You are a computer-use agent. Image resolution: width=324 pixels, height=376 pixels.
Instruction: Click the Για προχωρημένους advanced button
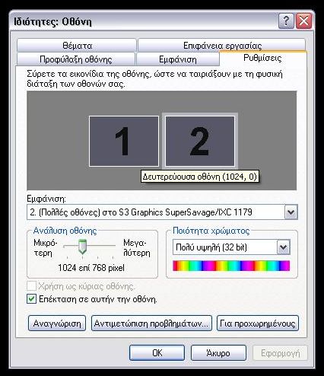click(258, 323)
